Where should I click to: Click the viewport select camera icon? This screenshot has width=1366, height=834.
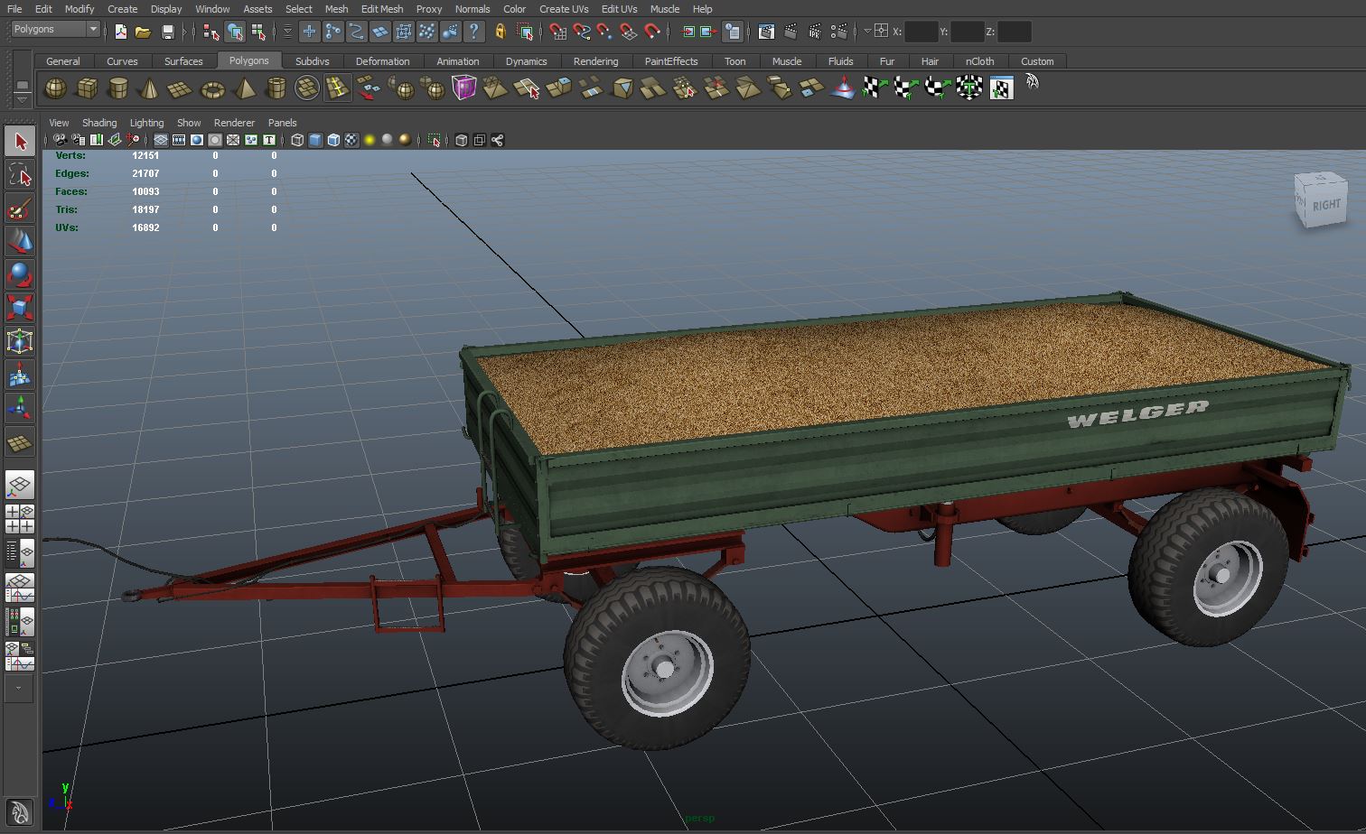pyautogui.click(x=61, y=140)
